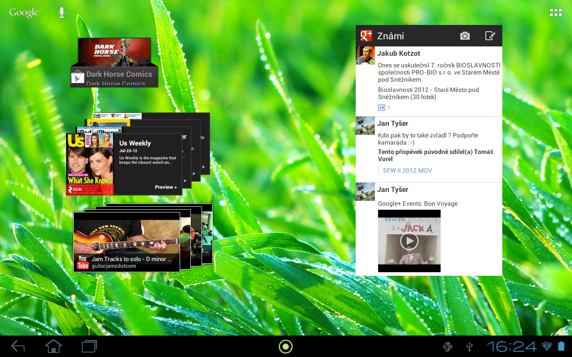Toggle +1 on Jakub Kotzot's post
This screenshot has height=357, width=572.
click(x=381, y=108)
